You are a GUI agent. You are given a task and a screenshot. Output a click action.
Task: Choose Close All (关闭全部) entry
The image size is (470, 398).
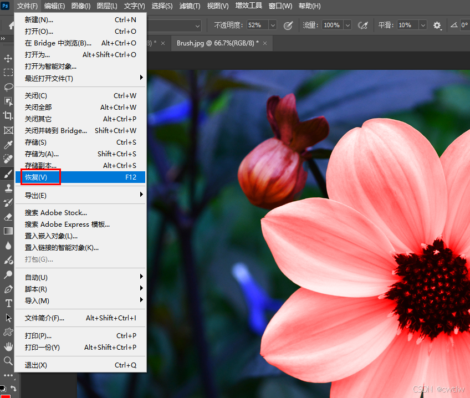80,108
